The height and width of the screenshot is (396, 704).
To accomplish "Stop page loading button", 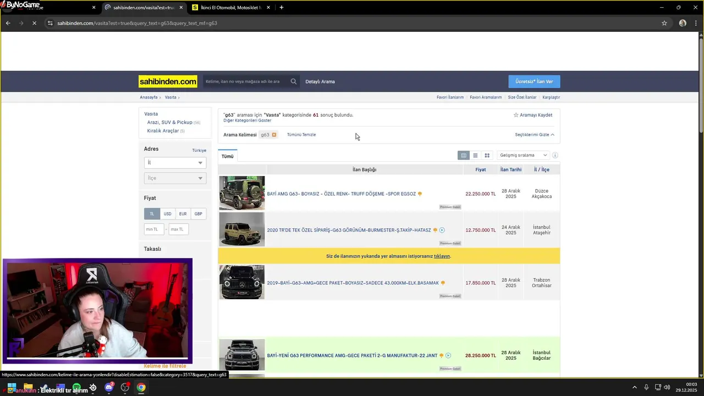I will (x=34, y=23).
